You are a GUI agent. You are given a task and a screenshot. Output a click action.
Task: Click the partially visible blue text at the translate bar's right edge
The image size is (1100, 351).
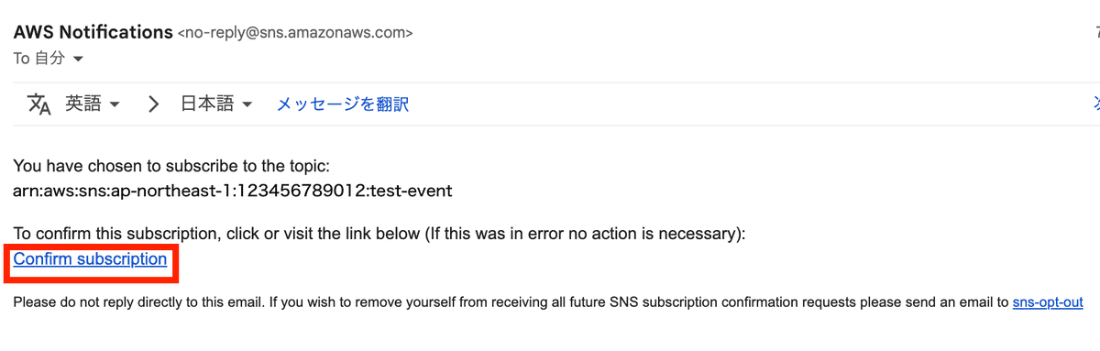click(x=1094, y=104)
